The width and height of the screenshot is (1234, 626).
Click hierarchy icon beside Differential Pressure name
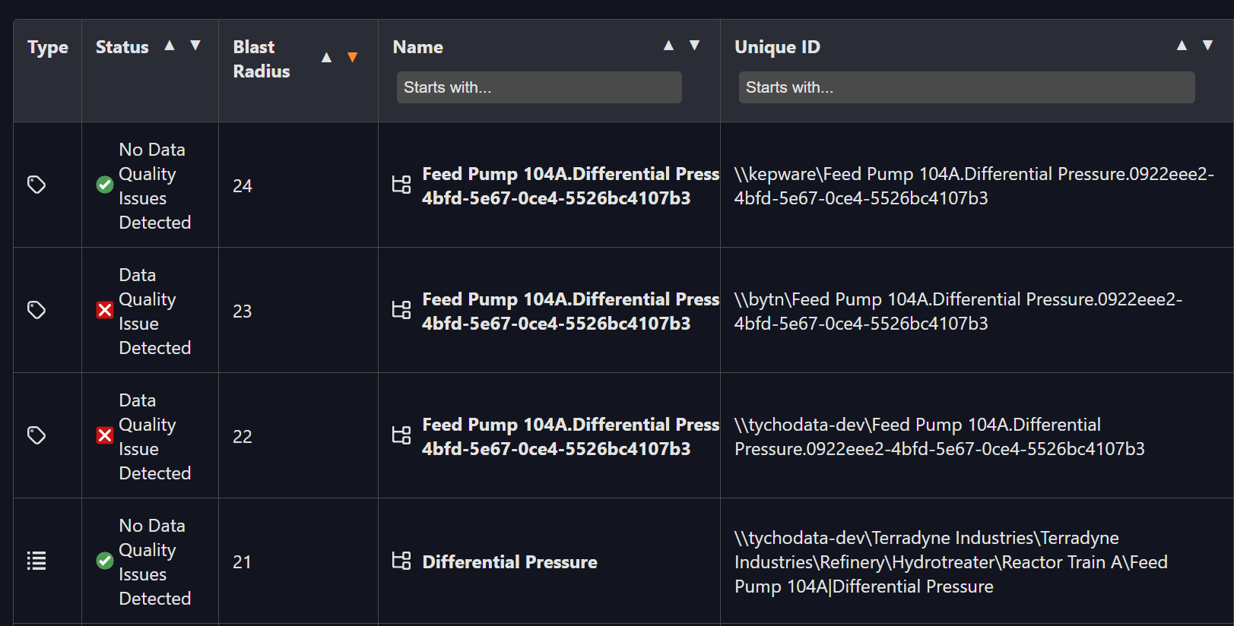pos(401,561)
